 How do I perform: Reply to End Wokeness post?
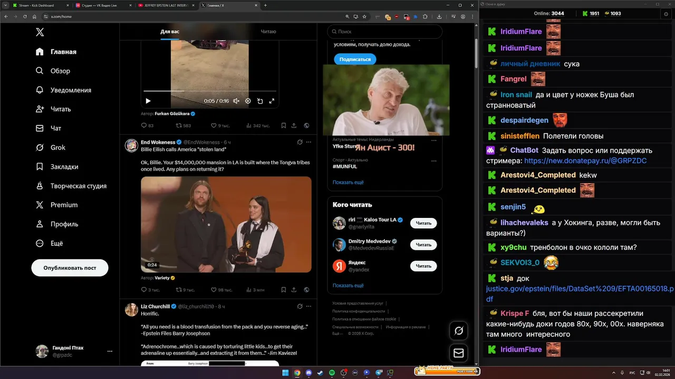click(x=150, y=290)
